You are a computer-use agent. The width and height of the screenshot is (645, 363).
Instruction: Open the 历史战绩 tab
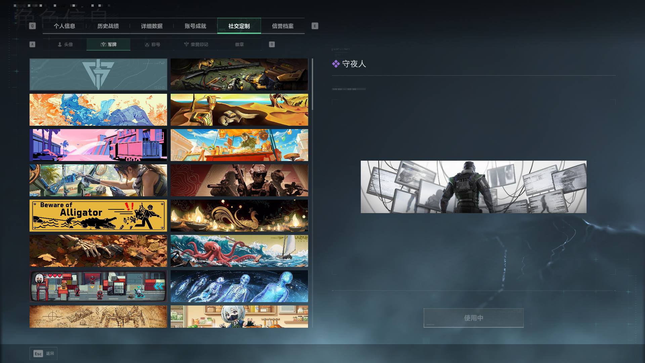coord(108,26)
